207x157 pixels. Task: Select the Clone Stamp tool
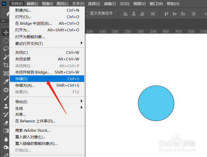point(6,106)
